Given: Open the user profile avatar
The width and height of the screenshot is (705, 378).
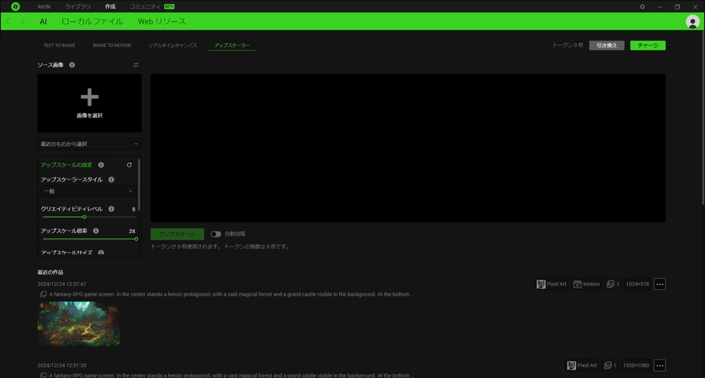Looking at the screenshot, I should (x=692, y=22).
